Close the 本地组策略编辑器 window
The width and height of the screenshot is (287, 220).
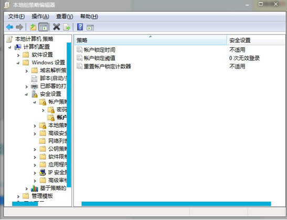(275, 4)
